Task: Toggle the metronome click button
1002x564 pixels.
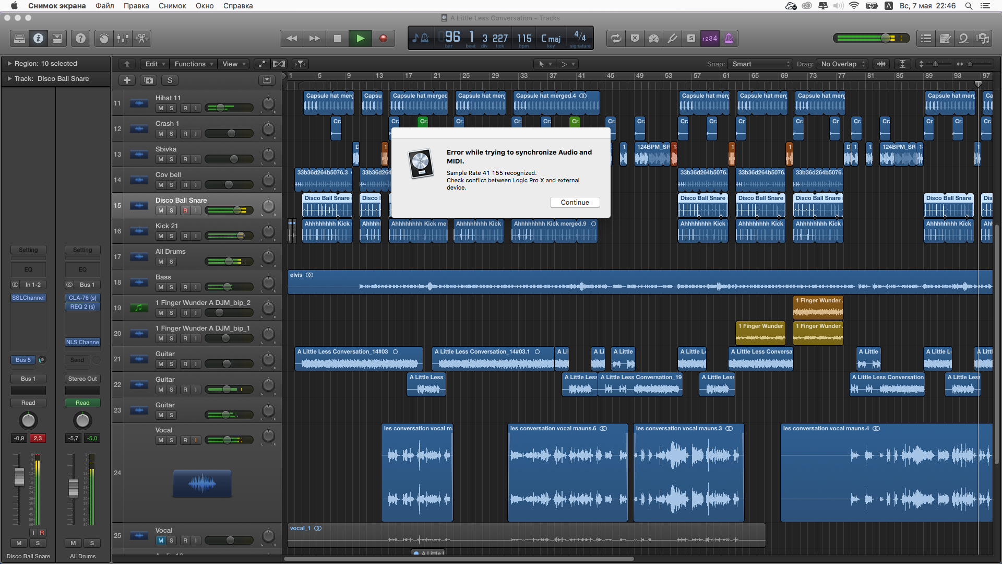Action: pos(729,38)
